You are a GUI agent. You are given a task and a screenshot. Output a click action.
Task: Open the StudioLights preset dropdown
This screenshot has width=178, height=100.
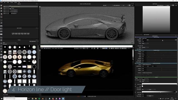click(x=9, y=44)
